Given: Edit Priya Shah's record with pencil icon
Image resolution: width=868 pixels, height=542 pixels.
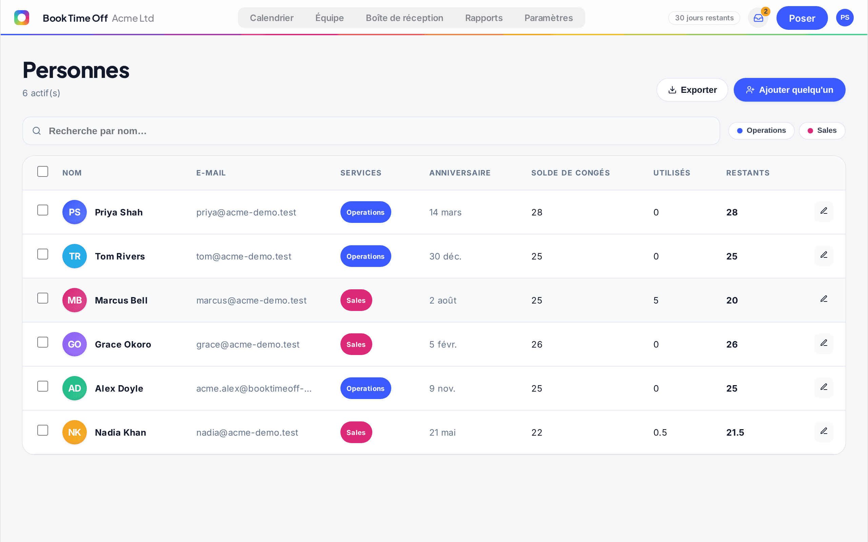Looking at the screenshot, I should [824, 211].
